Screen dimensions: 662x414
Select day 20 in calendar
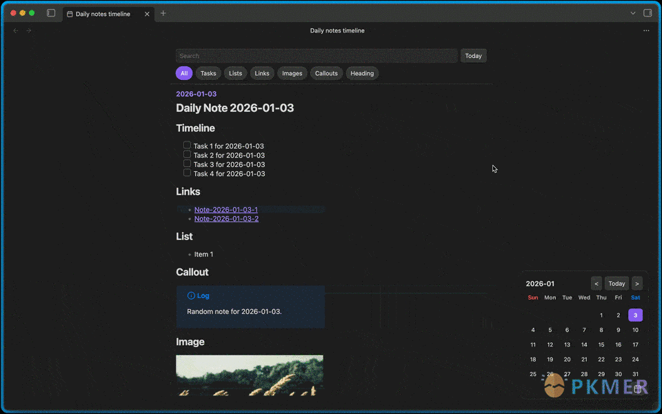pyautogui.click(x=567, y=359)
